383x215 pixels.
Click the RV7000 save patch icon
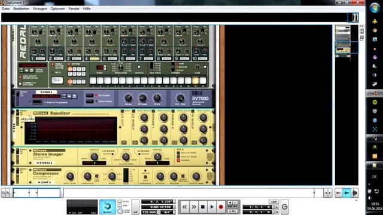point(74,96)
